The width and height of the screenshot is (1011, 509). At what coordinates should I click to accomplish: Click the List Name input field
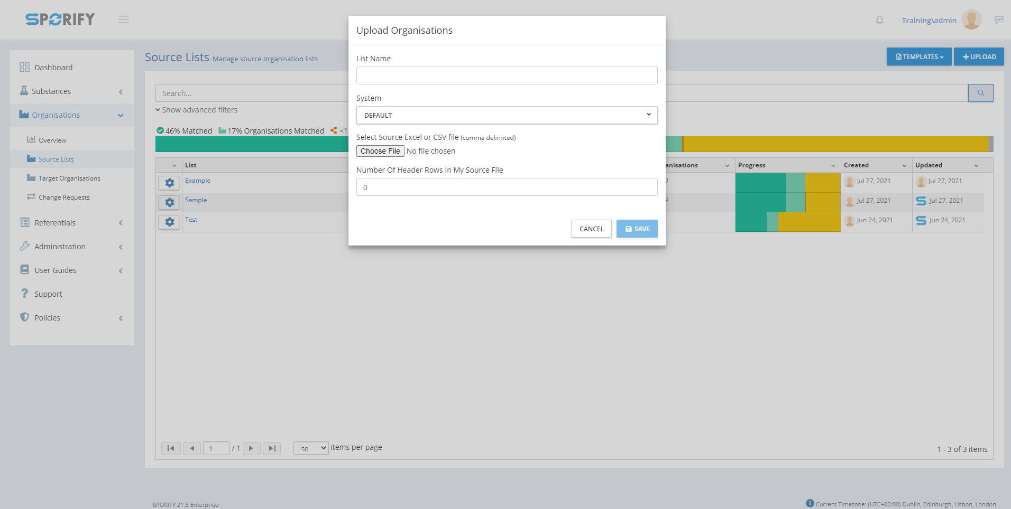507,76
